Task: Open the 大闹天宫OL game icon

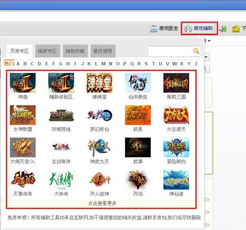Action: point(23,147)
